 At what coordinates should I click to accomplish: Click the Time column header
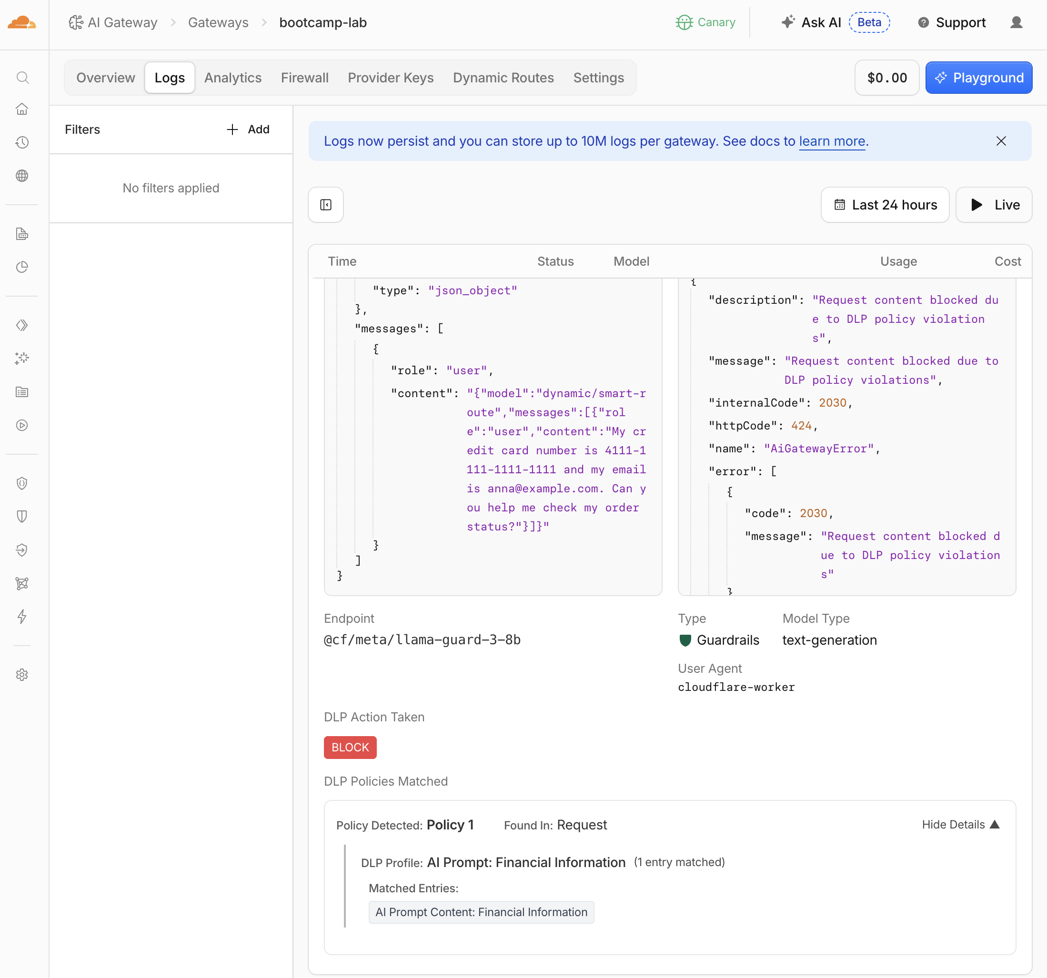342,261
